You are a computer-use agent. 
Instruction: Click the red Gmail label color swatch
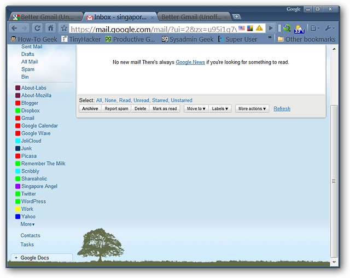(17, 118)
